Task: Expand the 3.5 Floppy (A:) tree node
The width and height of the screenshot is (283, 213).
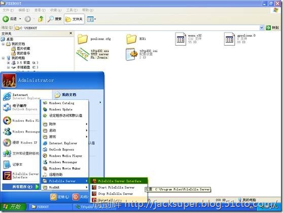Action: 8,63
